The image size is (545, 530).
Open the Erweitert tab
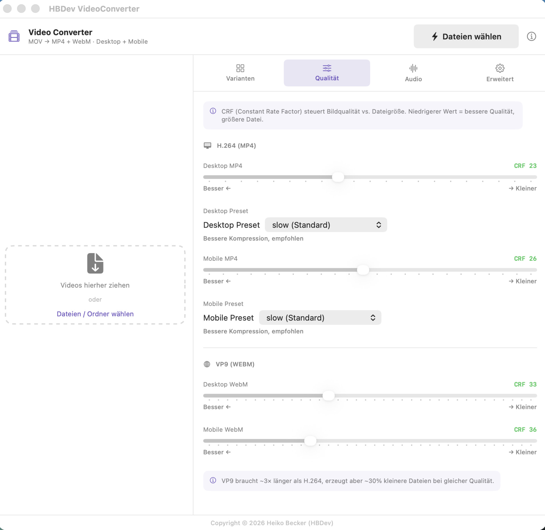(500, 74)
